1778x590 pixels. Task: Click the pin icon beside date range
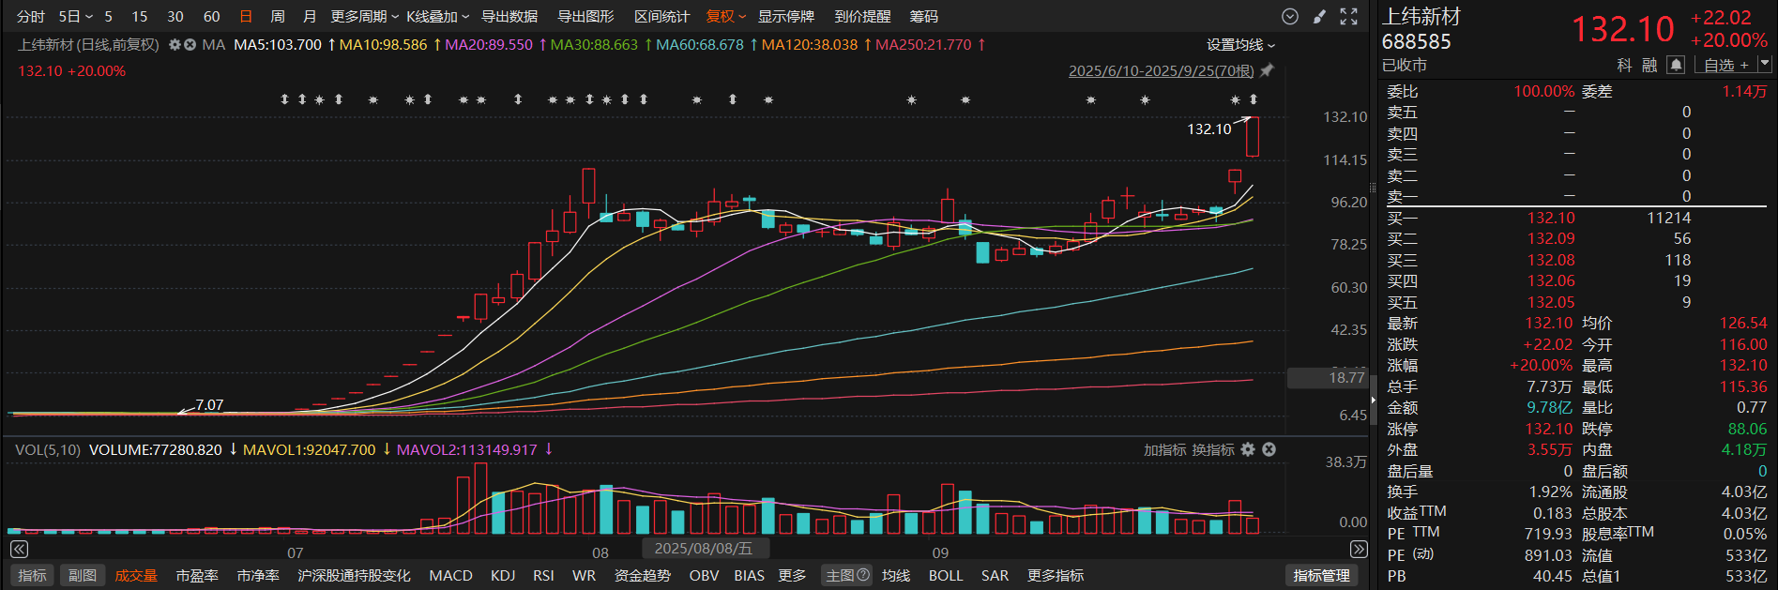[x=1267, y=71]
